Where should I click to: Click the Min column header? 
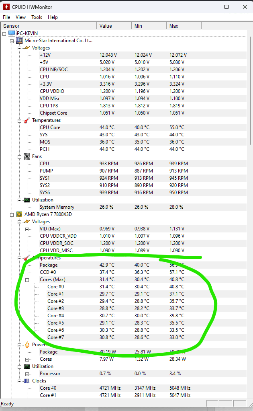point(149,26)
